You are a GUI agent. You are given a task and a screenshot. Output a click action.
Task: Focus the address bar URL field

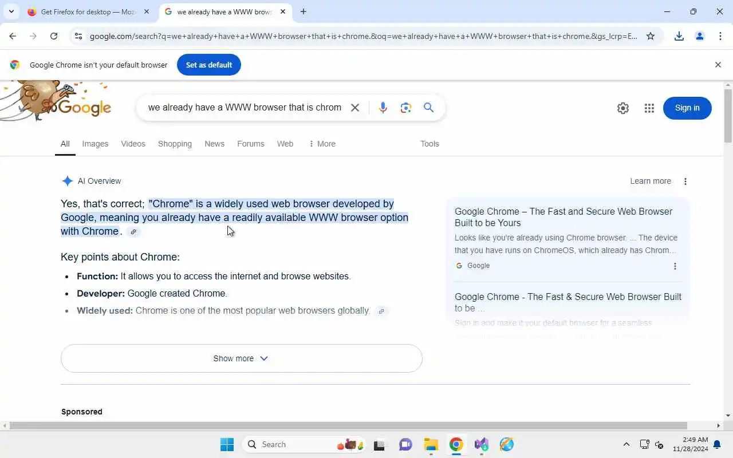coord(364,36)
